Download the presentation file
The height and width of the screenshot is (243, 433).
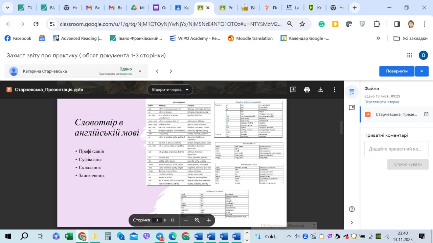point(321,90)
